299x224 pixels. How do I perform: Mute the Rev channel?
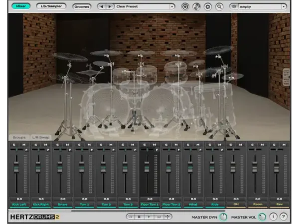pos(284,145)
